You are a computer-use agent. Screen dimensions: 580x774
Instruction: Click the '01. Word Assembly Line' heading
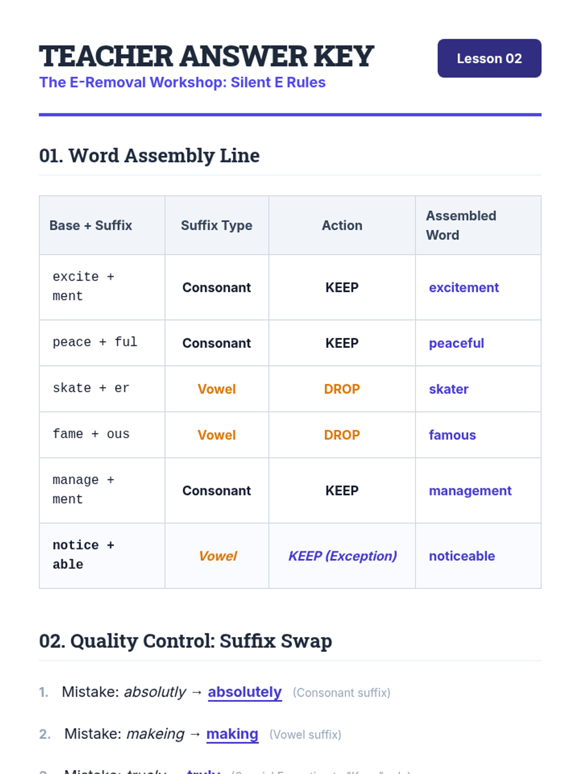coord(149,156)
